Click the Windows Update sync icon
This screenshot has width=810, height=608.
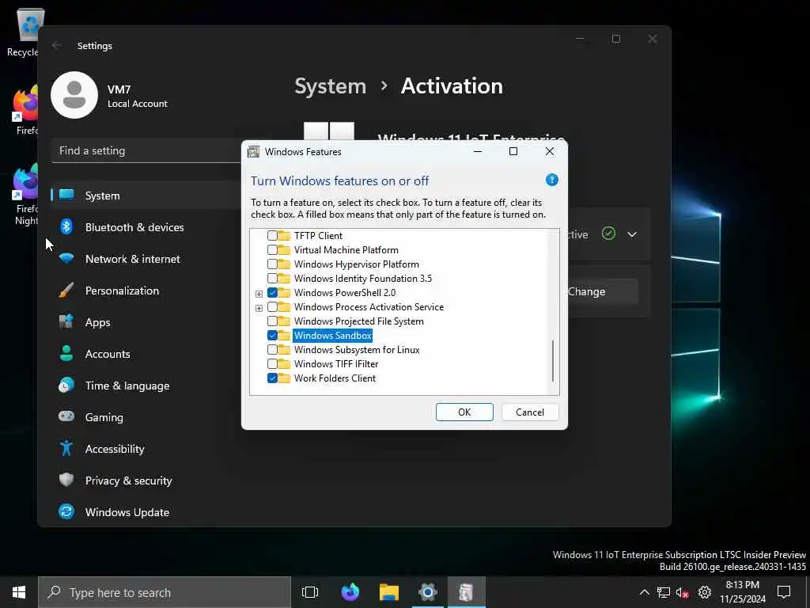[66, 512]
